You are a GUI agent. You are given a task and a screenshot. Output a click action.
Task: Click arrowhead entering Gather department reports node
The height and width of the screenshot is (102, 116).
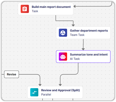point(73,25)
